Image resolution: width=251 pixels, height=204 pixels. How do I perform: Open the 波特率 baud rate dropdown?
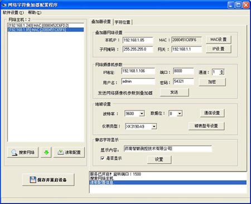tap(142, 113)
